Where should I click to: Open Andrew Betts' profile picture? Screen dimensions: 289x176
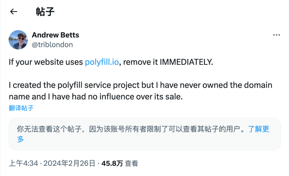click(x=18, y=40)
